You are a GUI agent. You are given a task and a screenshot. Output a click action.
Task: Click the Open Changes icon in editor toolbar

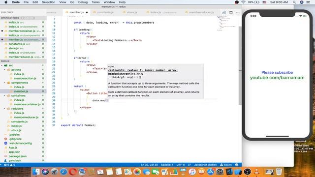pyautogui.click(x=224, y=12)
